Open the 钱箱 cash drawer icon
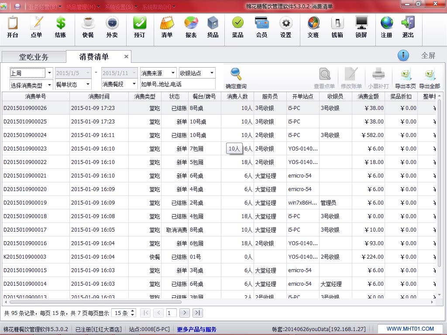 337,27
